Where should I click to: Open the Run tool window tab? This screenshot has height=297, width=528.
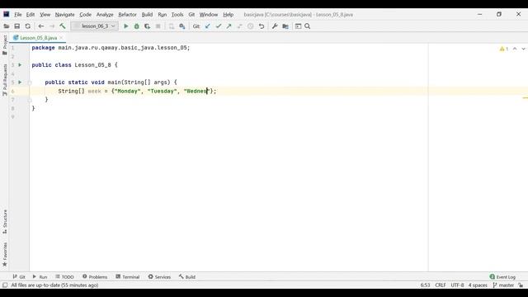point(40,277)
